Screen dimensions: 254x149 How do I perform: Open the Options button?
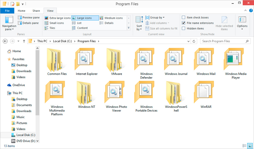(x=242, y=23)
